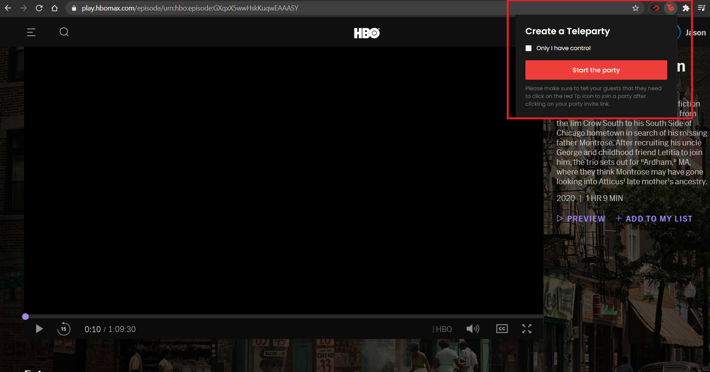The image size is (710, 372).
Task: Reload the HBO Max page
Action: pos(39,8)
